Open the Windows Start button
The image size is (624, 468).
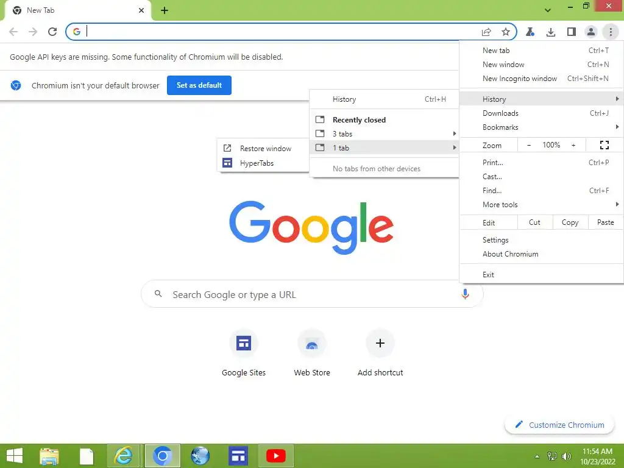pos(15,456)
